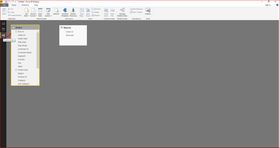This screenshot has height=148, width=280.
Task: Click New Column
Action: point(136,12)
